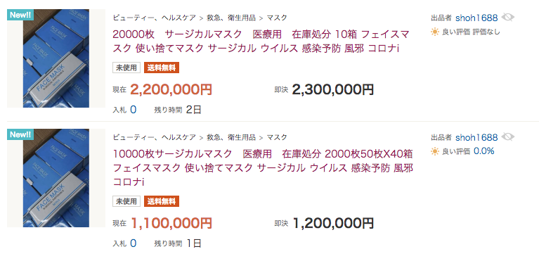The image size is (539, 254).
Task: Click bid count 0 in first listing
Action: [134, 110]
